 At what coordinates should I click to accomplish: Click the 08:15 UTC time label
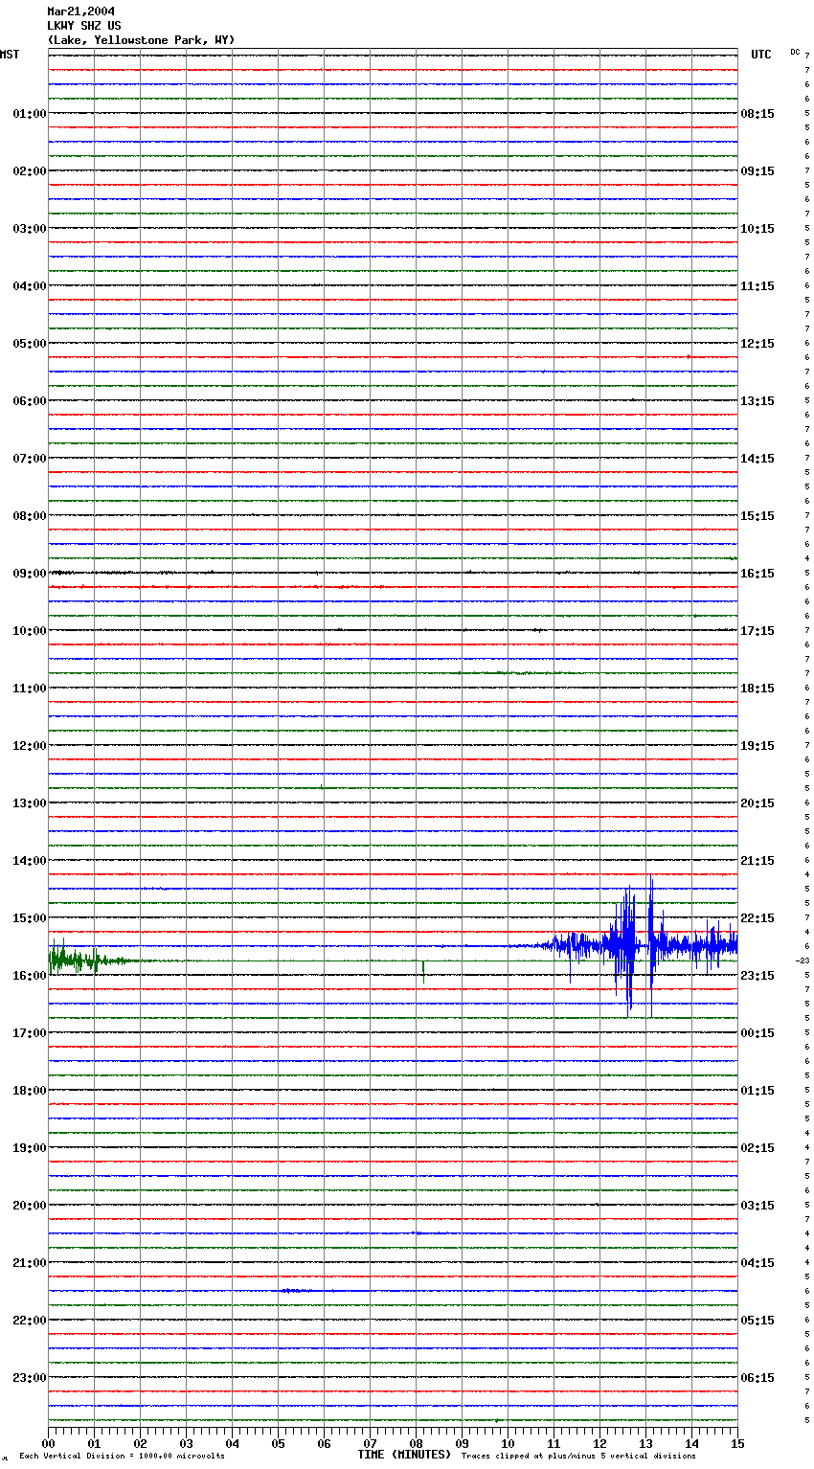pos(757,114)
